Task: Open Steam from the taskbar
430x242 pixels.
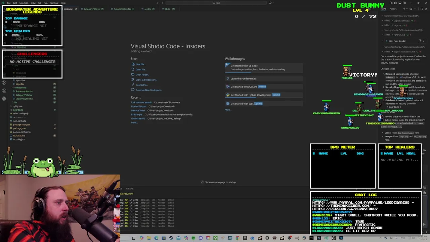Action: pyautogui.click(x=171, y=238)
